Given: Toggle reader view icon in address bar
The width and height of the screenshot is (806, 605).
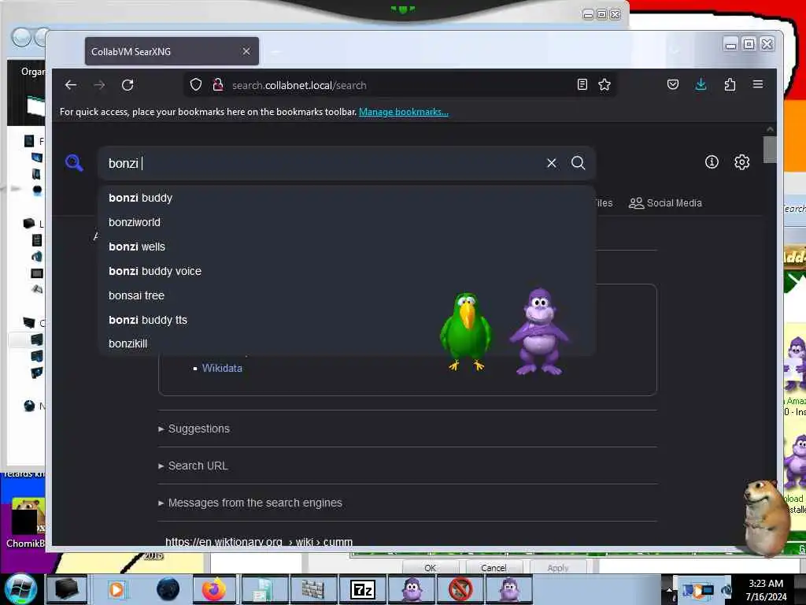Looking at the screenshot, I should (x=582, y=84).
